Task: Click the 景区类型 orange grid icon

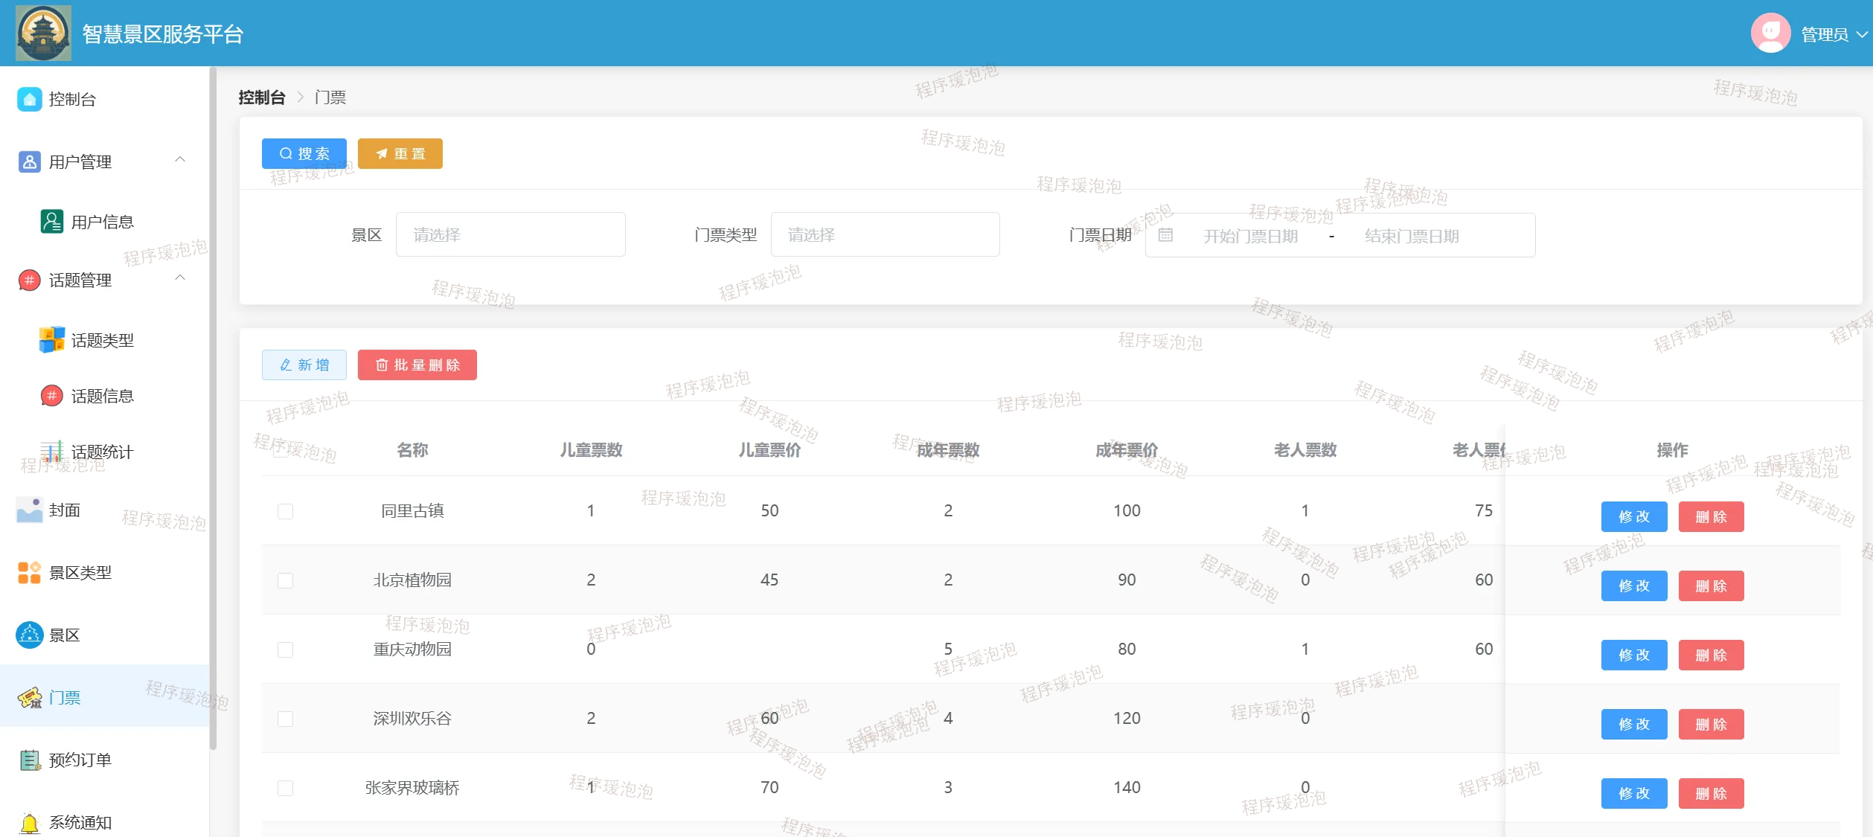Action: tap(29, 572)
